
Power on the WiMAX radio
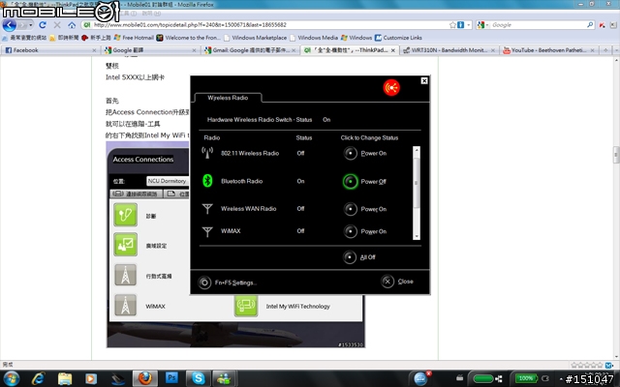coord(351,231)
